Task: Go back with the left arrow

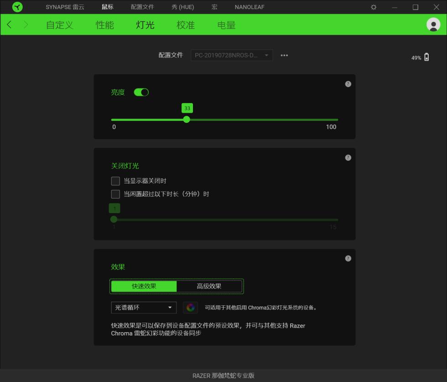Action: pos(9,25)
